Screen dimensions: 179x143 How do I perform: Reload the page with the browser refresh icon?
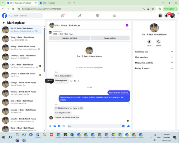13,9
